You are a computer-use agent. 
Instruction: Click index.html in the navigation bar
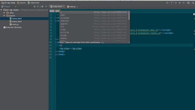(x=34, y=3)
